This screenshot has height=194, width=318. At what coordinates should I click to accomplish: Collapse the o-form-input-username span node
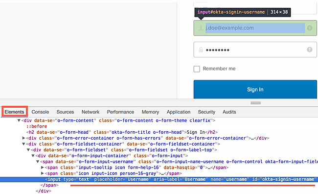click(x=38, y=162)
